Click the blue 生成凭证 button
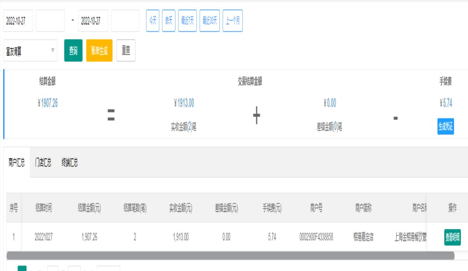 (446, 127)
